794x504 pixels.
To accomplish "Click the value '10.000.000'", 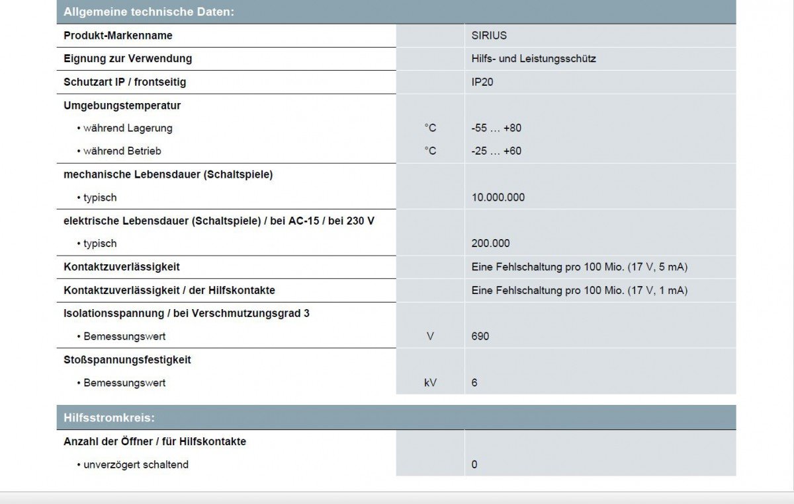I will coord(498,198).
